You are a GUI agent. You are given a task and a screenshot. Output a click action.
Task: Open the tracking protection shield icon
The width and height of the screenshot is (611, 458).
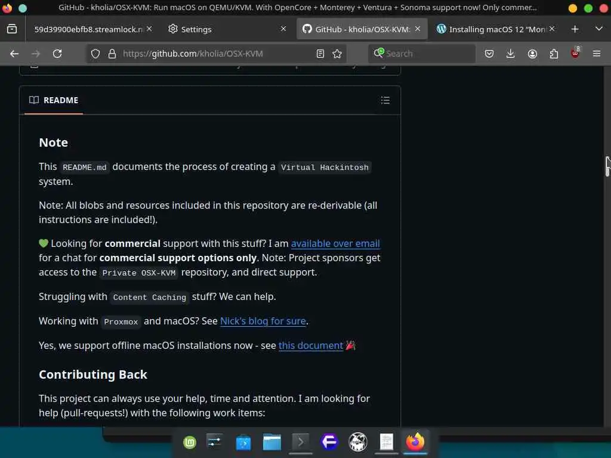pos(95,54)
